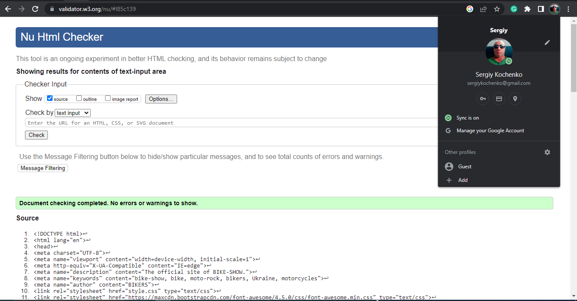Click Sync is on entry
This screenshot has width=577, height=301.
[499, 118]
